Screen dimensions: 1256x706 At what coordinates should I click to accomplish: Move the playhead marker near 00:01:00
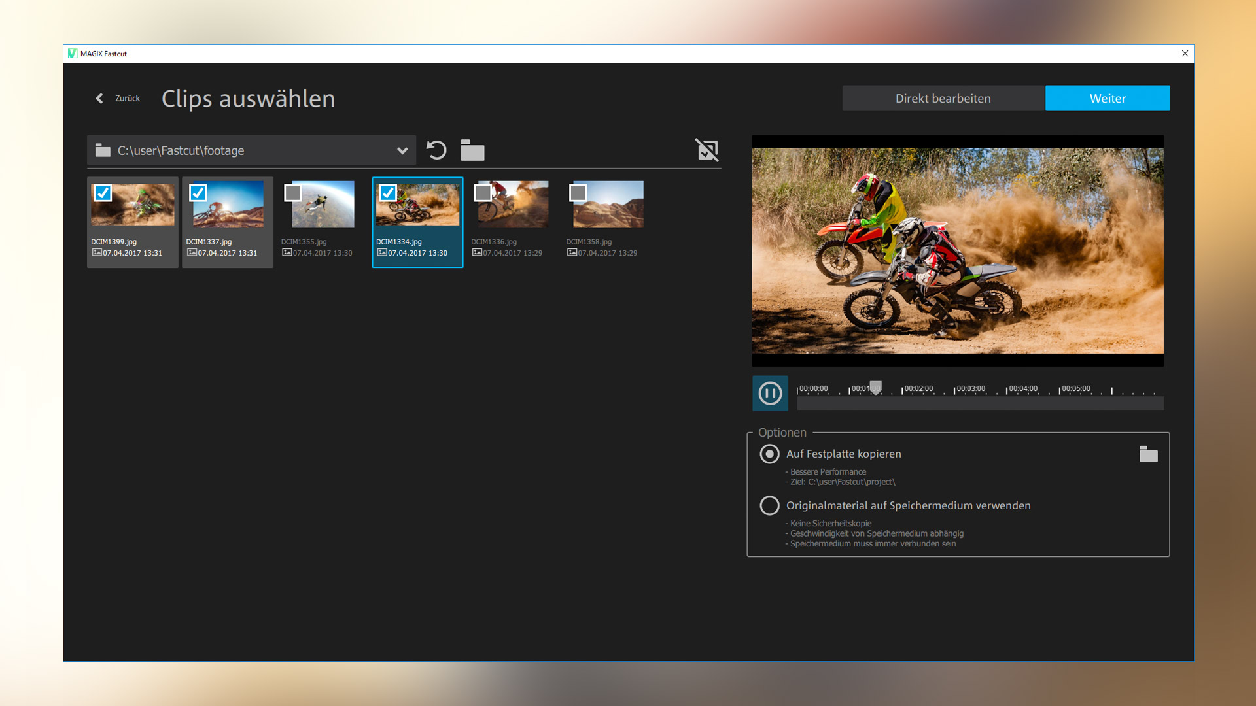click(875, 387)
